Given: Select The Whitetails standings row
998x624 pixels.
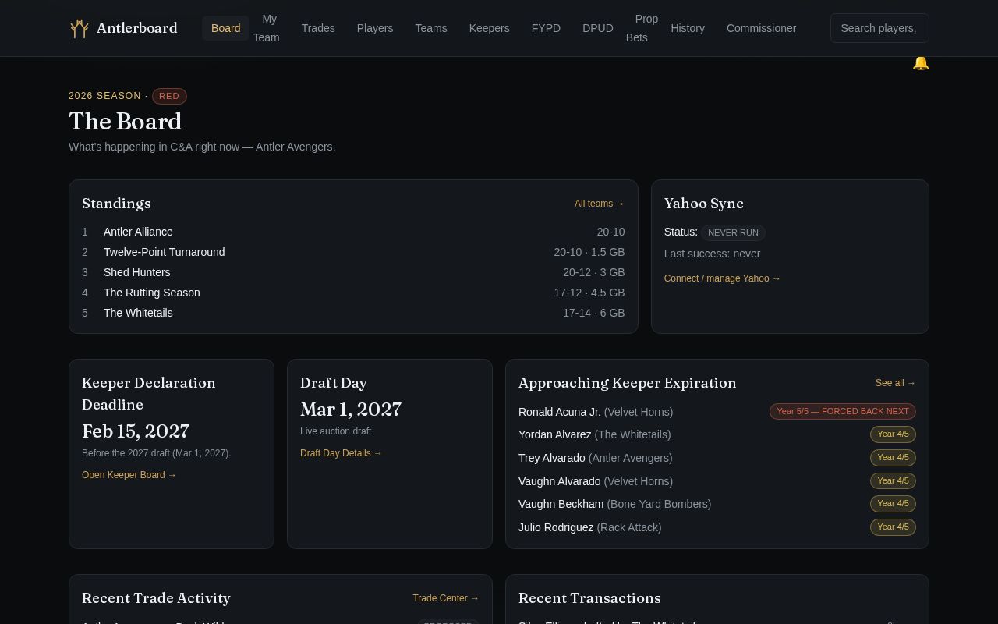Looking at the screenshot, I should pyautogui.click(x=353, y=313).
